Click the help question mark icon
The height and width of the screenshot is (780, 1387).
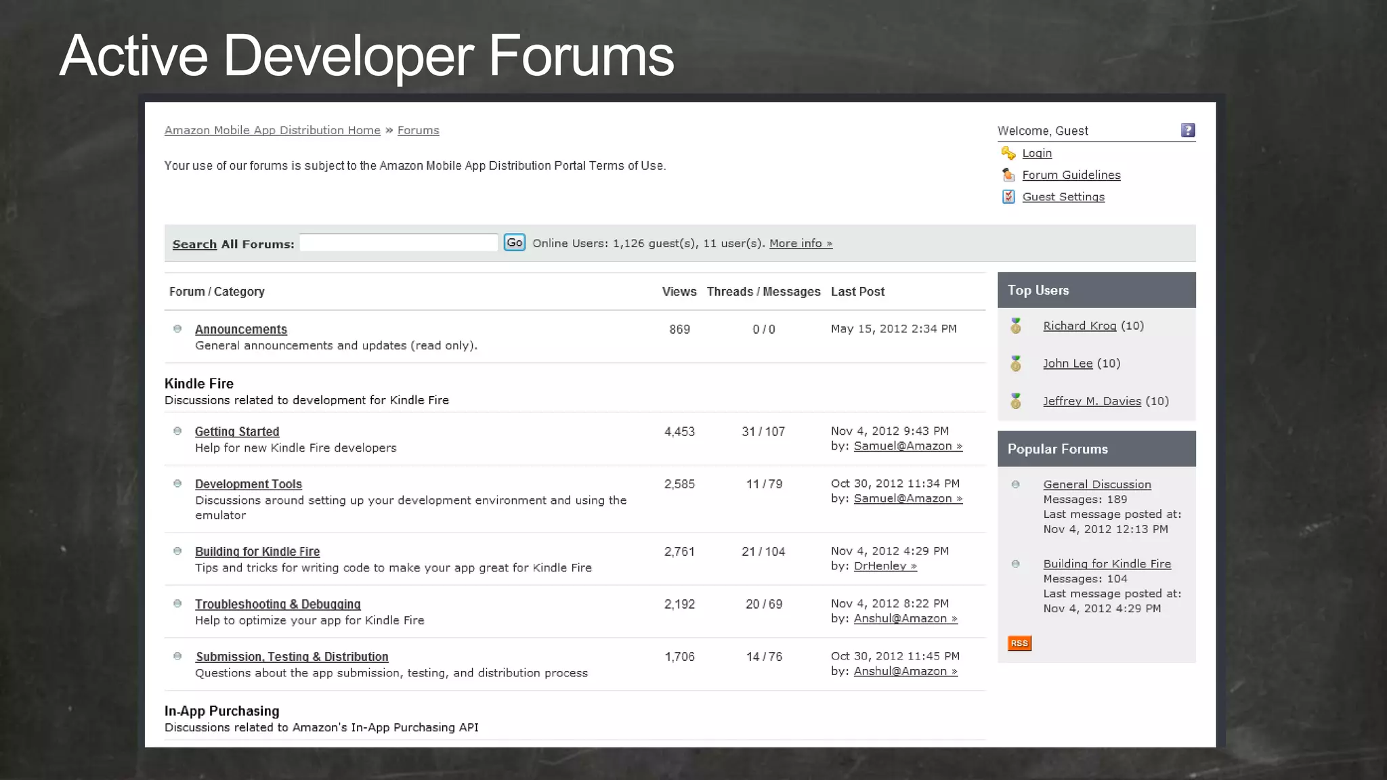point(1188,130)
